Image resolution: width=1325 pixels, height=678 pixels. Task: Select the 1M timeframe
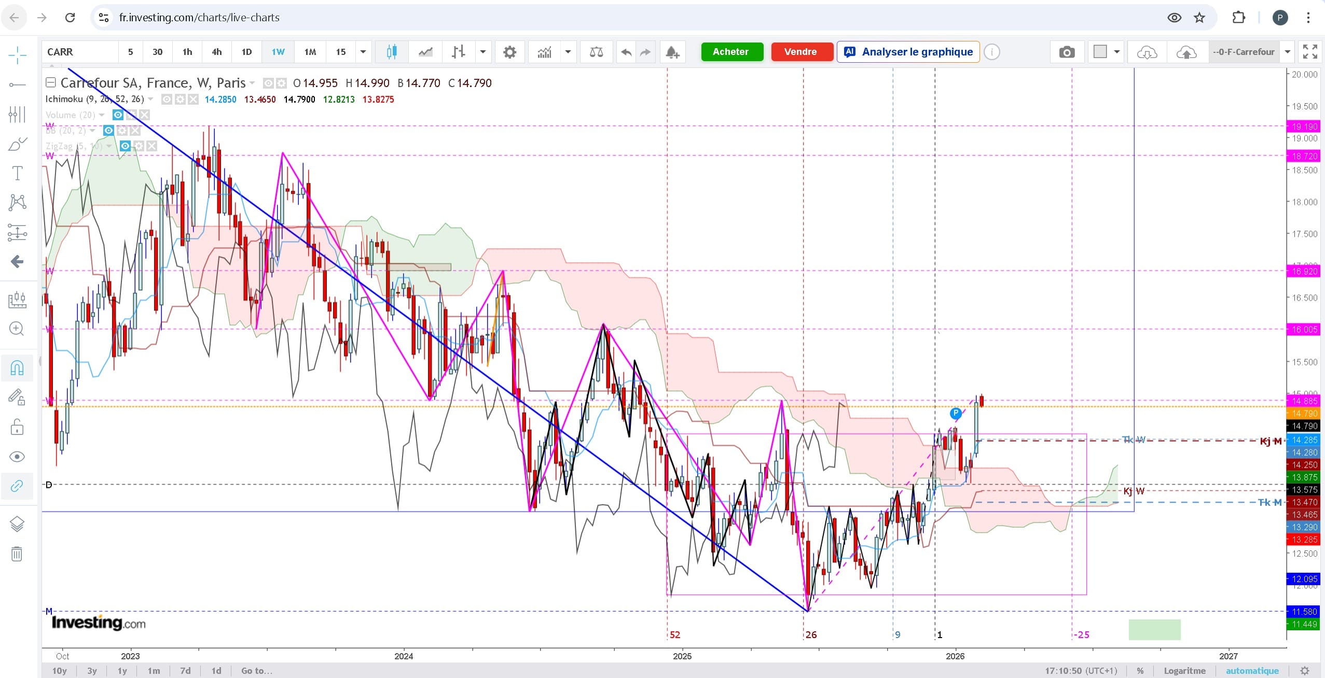click(310, 52)
